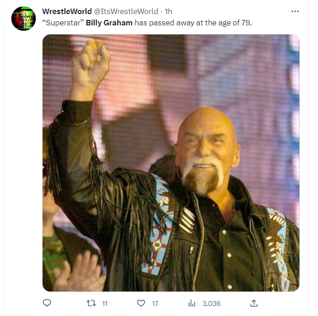Image resolution: width=318 pixels, height=316 pixels.
Task: Click "passed away at the age of 79" text
Action: click(x=200, y=23)
